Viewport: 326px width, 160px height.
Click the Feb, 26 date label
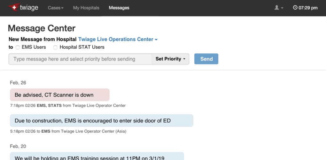point(18,83)
